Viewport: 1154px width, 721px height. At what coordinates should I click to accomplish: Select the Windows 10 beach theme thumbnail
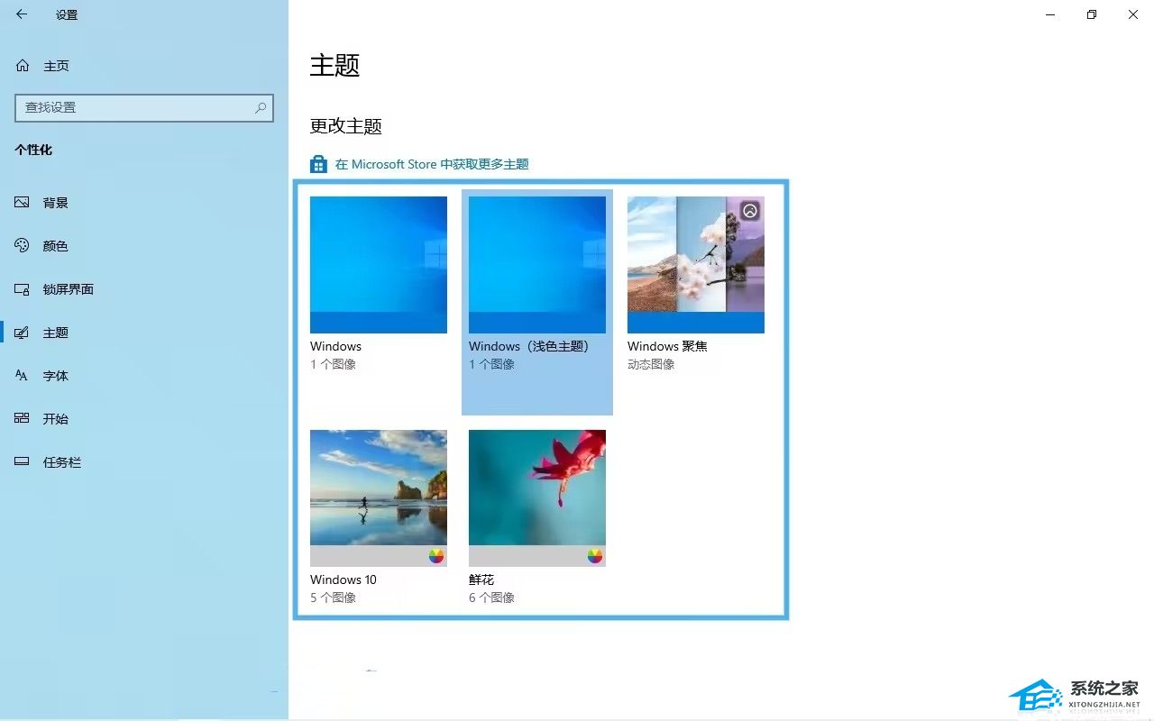[x=379, y=498]
